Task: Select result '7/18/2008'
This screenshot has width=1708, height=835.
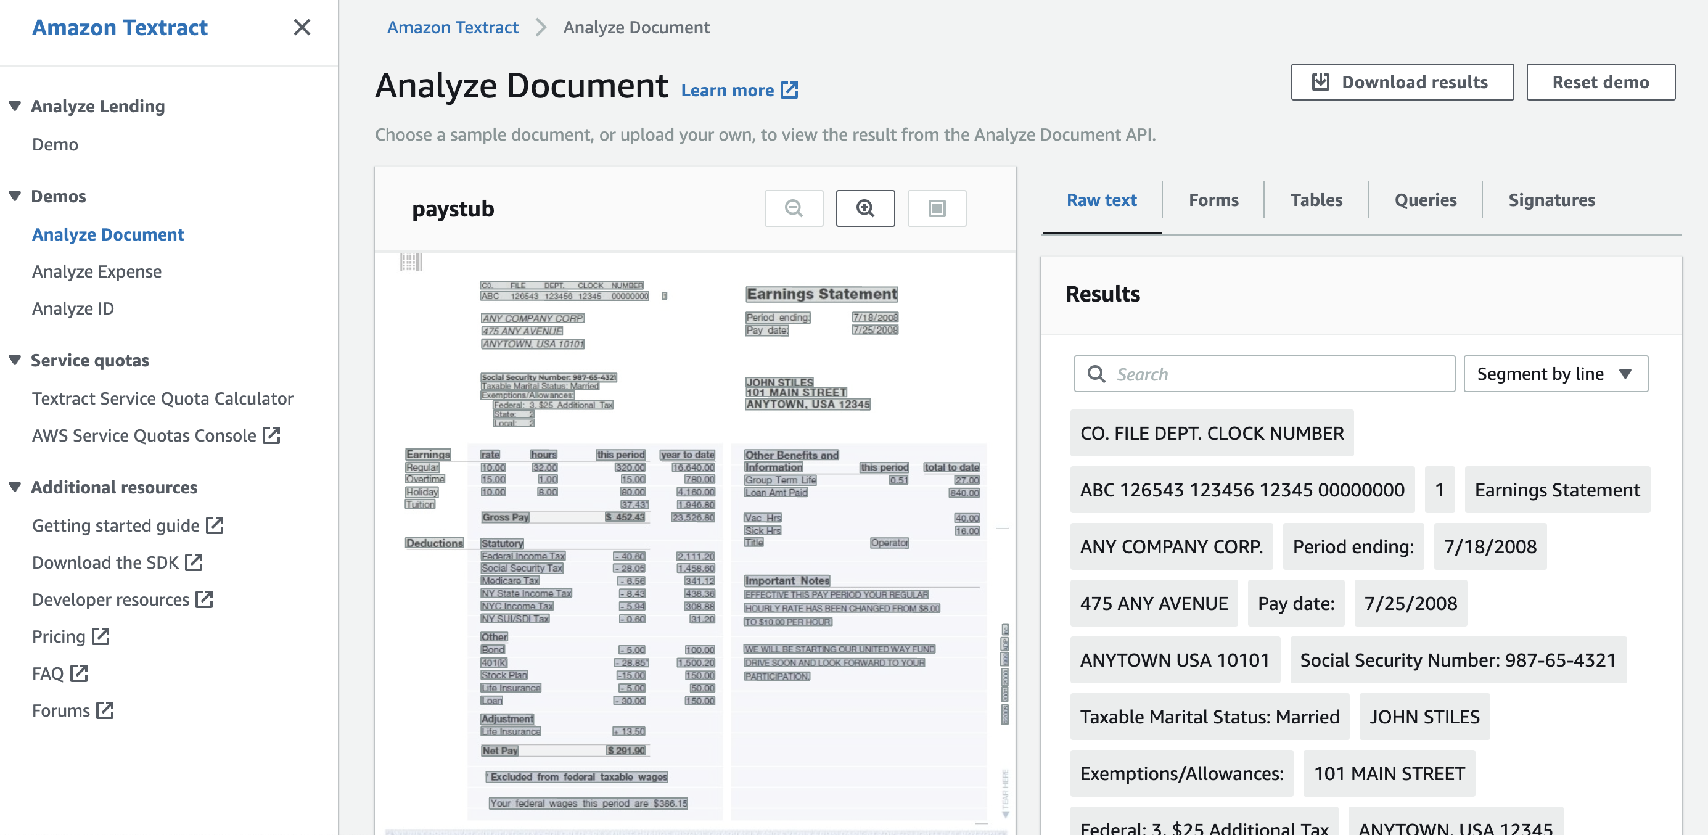Action: [1490, 546]
